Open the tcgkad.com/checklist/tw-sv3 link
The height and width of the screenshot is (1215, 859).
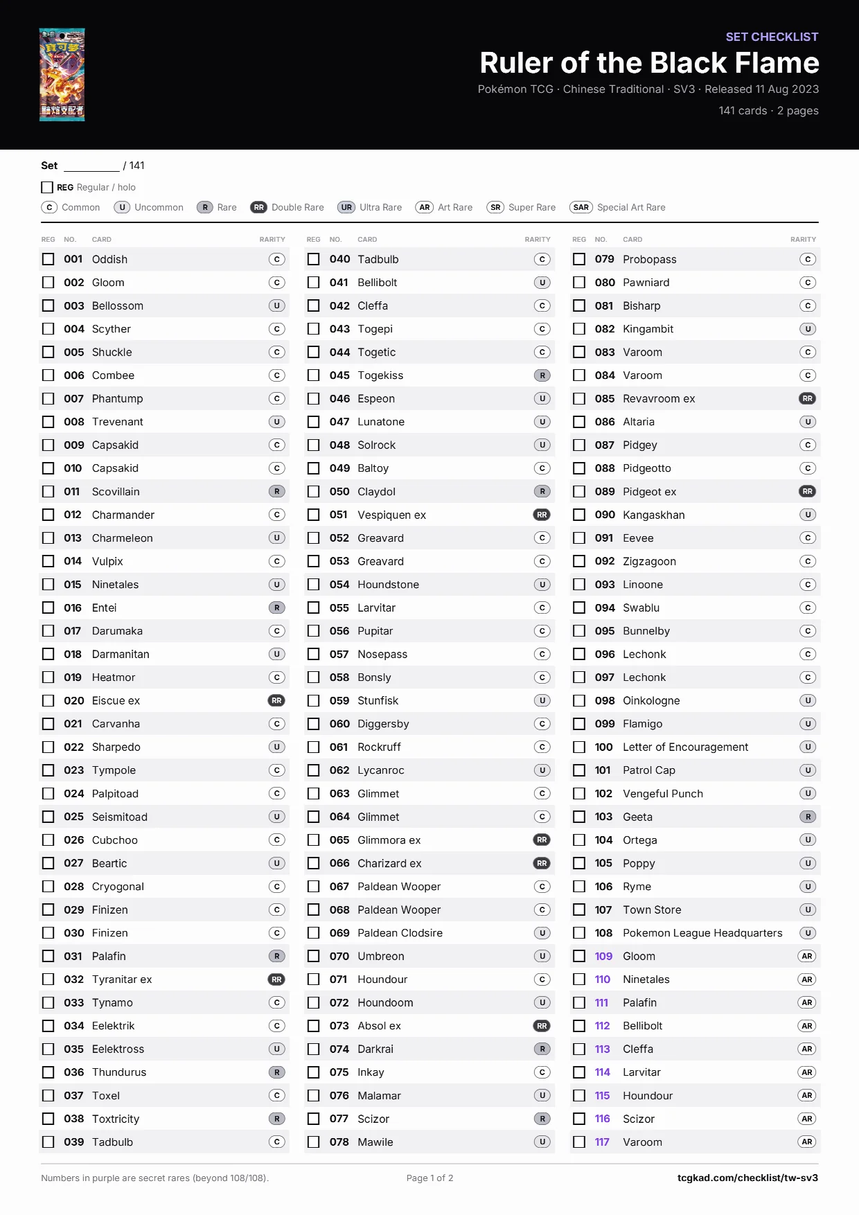[747, 1178]
